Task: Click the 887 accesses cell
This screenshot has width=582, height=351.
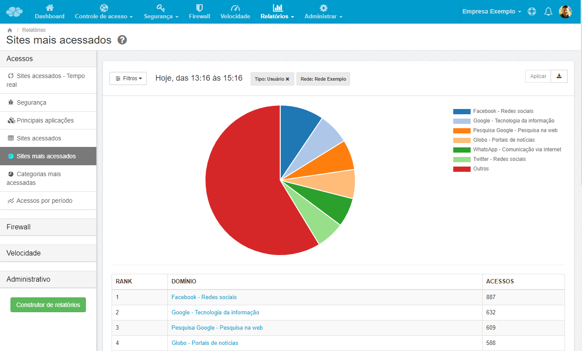Action: coord(524,297)
